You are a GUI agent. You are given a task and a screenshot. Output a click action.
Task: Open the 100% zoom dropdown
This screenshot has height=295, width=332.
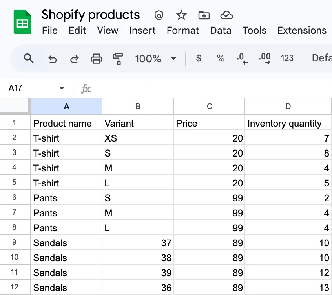pos(156,59)
